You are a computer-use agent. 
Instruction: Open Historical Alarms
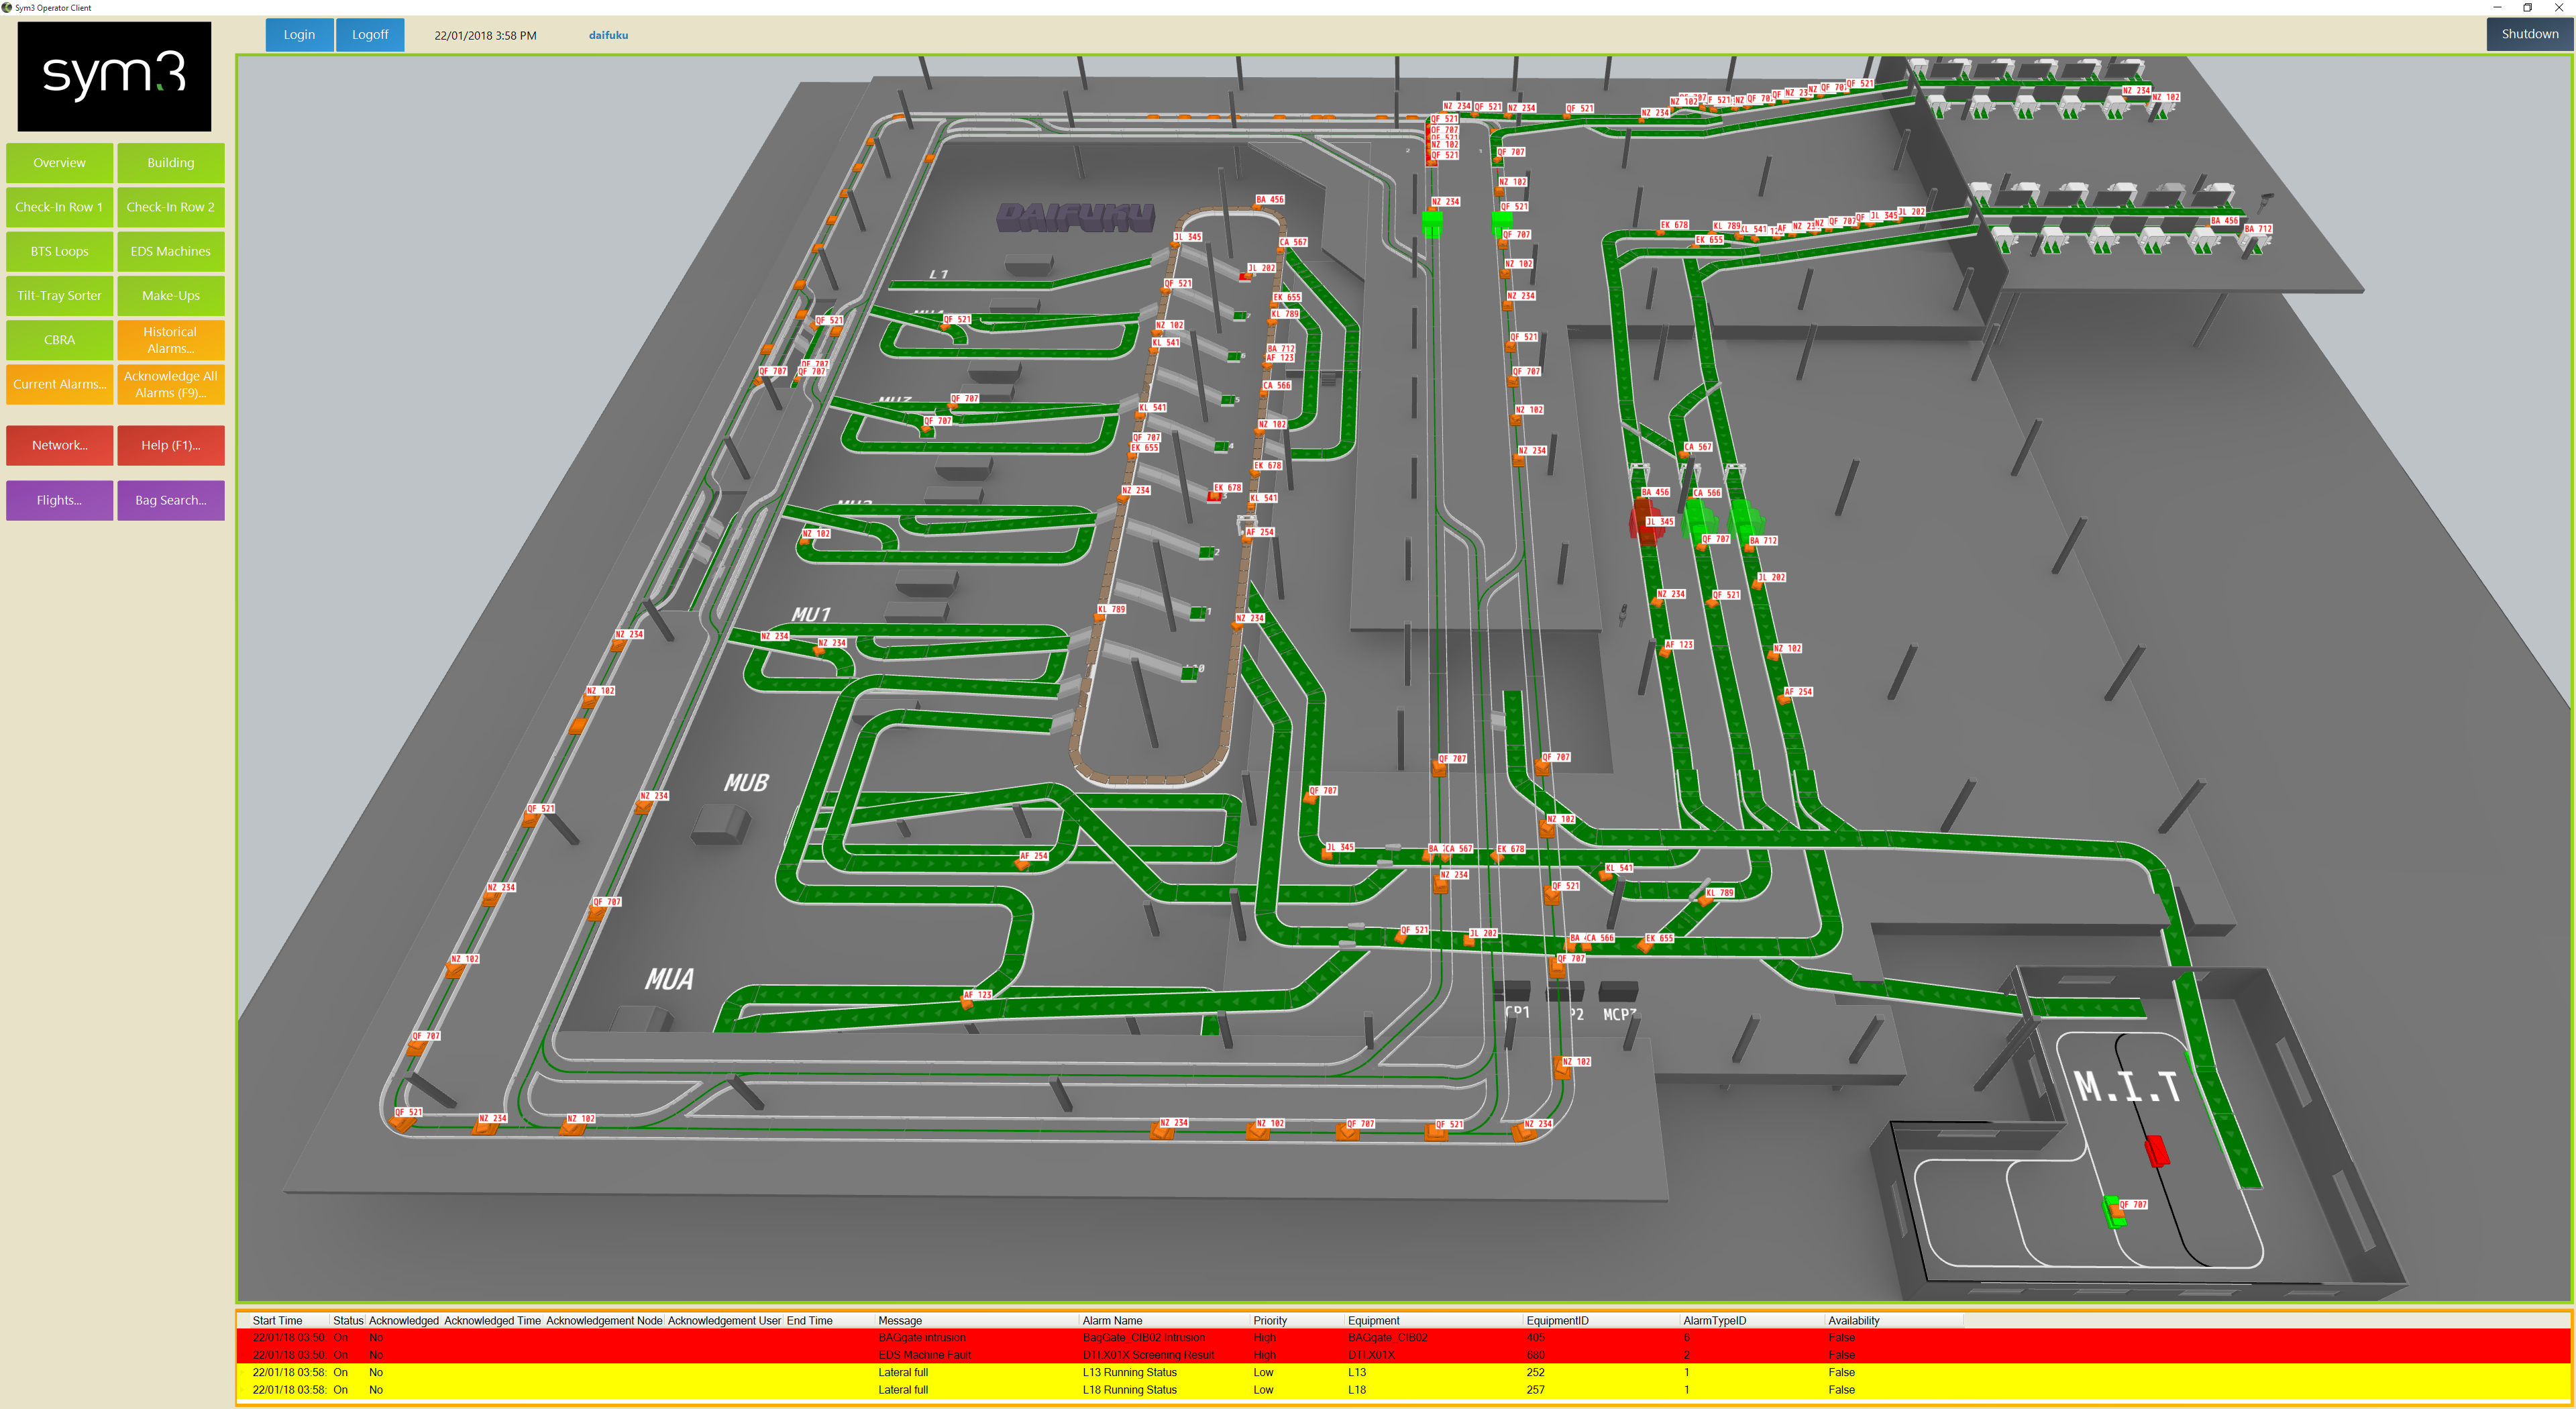point(170,340)
